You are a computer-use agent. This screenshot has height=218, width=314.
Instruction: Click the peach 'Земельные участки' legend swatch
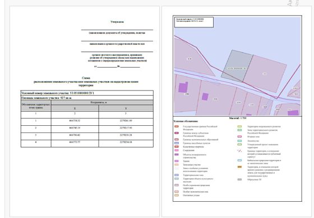point(177,165)
